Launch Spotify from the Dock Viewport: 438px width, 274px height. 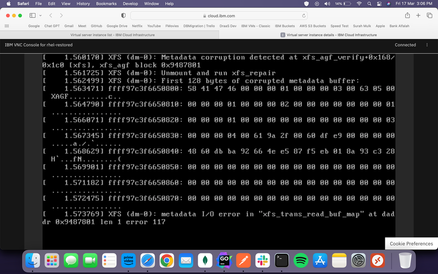click(x=301, y=260)
